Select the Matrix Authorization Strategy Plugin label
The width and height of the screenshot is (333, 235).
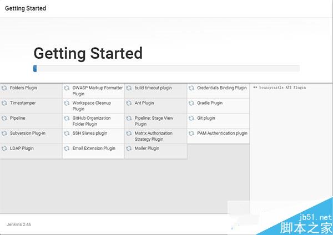pos(153,136)
